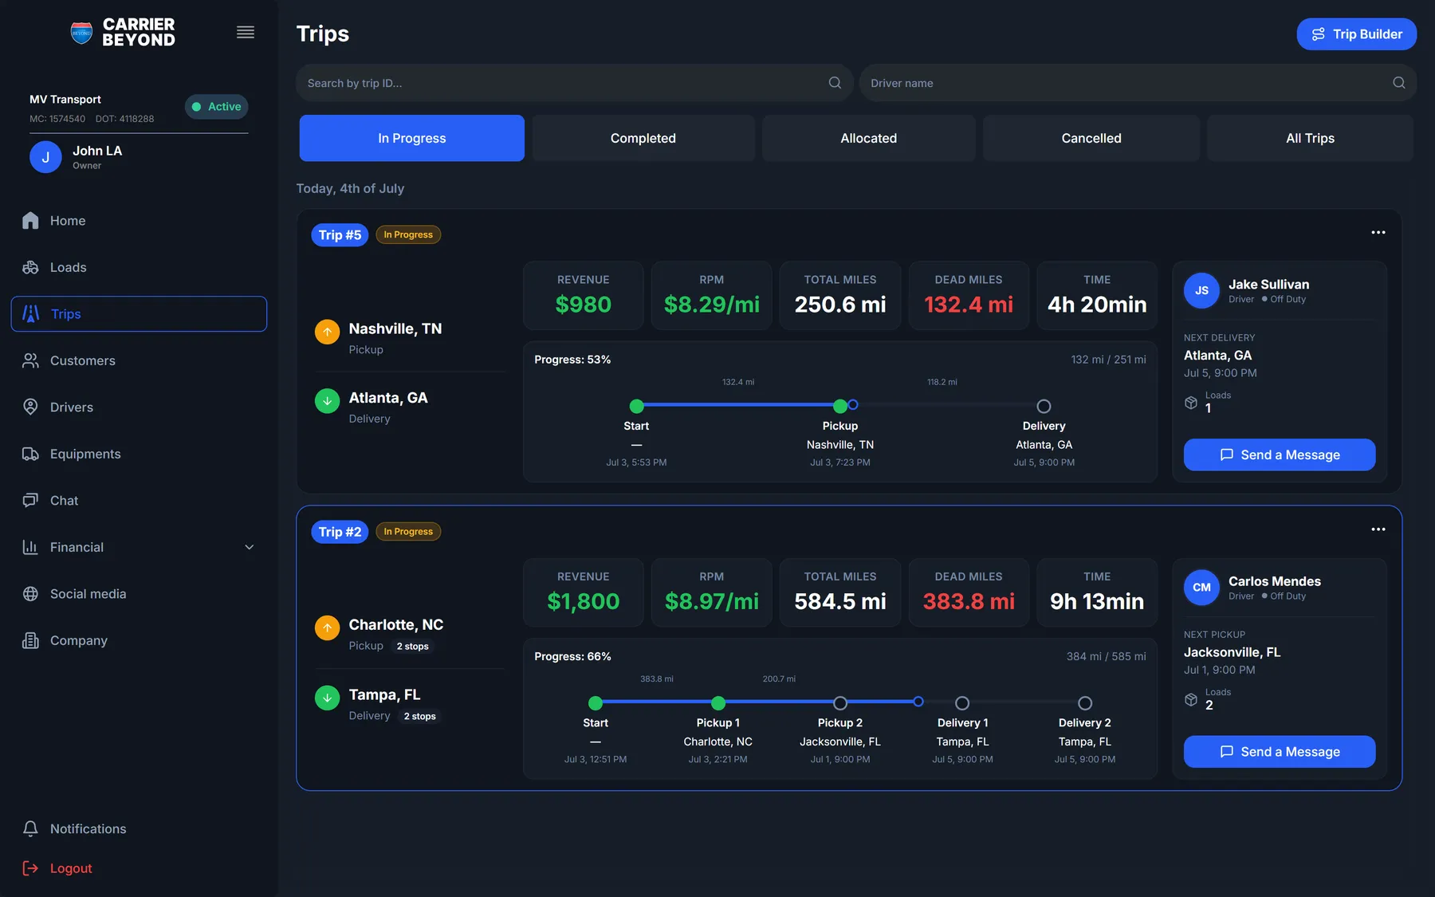This screenshot has width=1435, height=897.
Task: Click Trip #5 Start progress marker
Action: coord(636,406)
